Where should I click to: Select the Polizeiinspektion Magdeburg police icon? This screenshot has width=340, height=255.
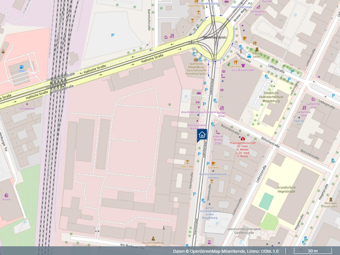[x=153, y=239]
